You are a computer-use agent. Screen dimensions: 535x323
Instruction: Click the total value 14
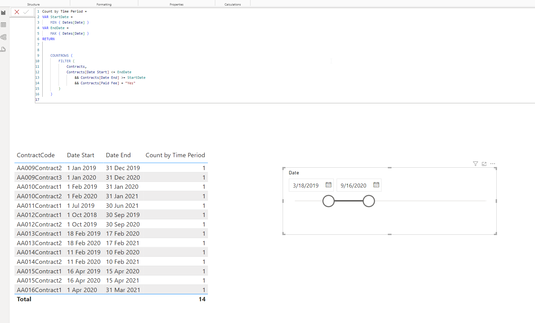point(202,299)
